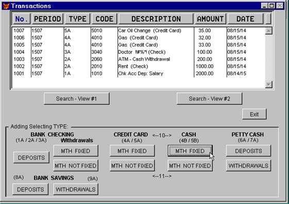The image size is (289, 204).
Task: Click the AMOUNT column header
Action: point(210,18)
